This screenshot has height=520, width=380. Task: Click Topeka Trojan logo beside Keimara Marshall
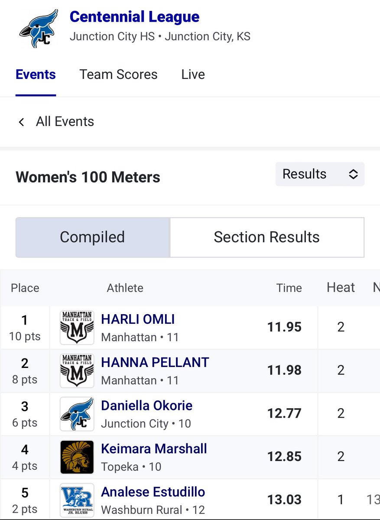[77, 458]
